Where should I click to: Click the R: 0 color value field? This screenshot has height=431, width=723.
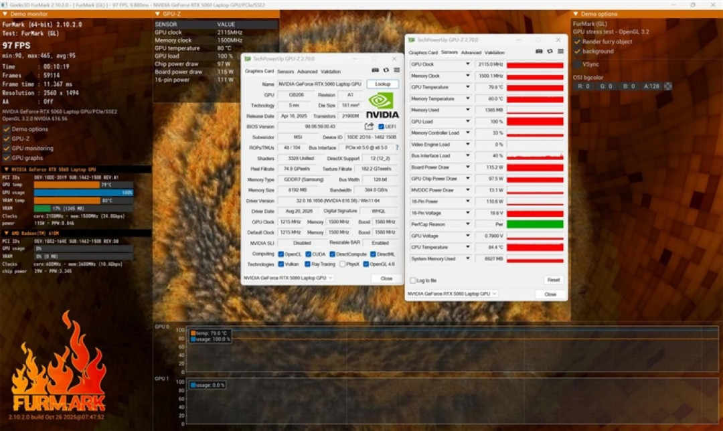584,86
